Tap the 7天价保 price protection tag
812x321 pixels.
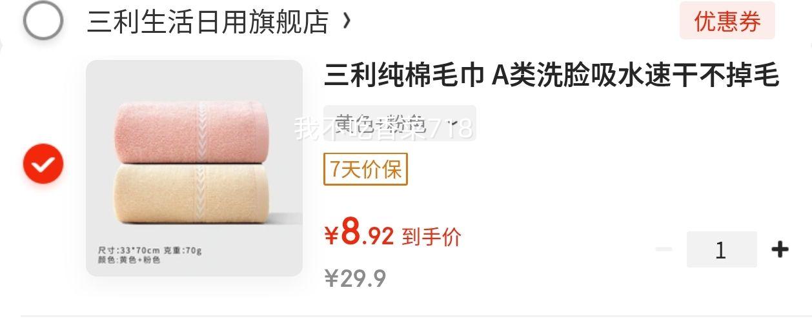pos(365,169)
